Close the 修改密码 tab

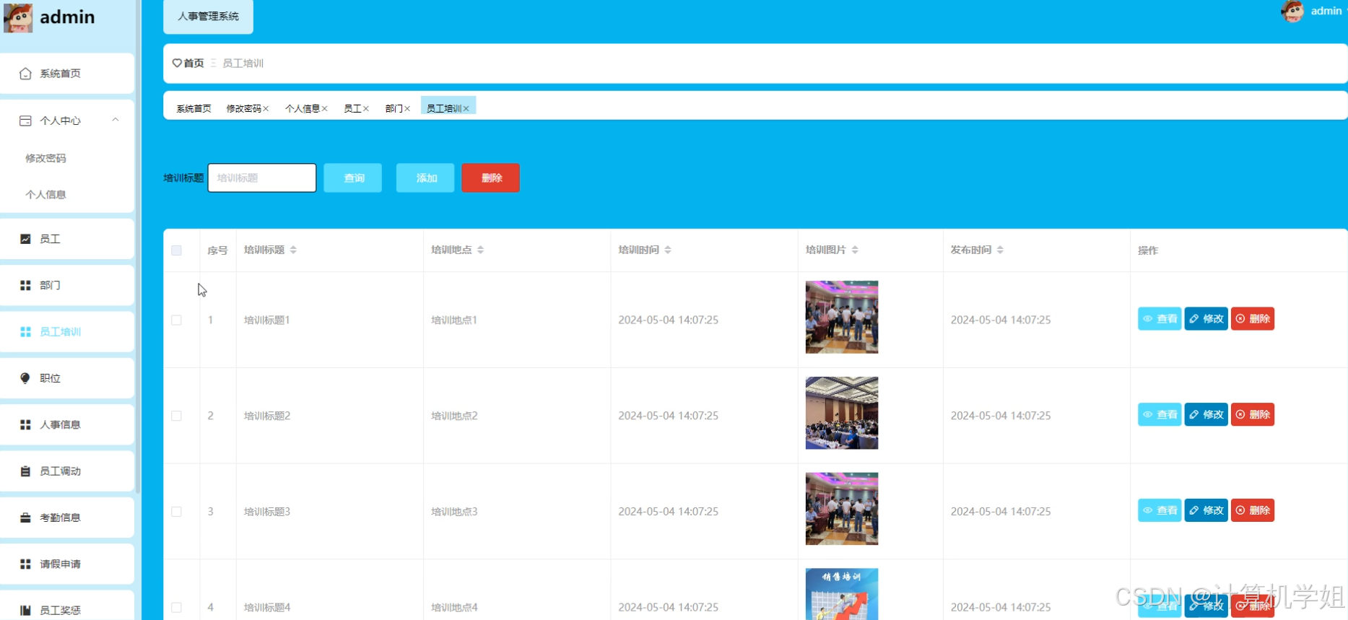(x=266, y=108)
